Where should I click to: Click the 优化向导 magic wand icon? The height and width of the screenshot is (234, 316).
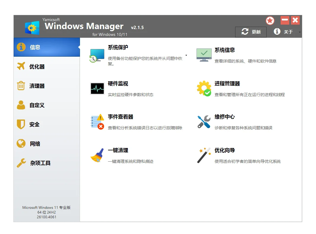[x=204, y=155]
